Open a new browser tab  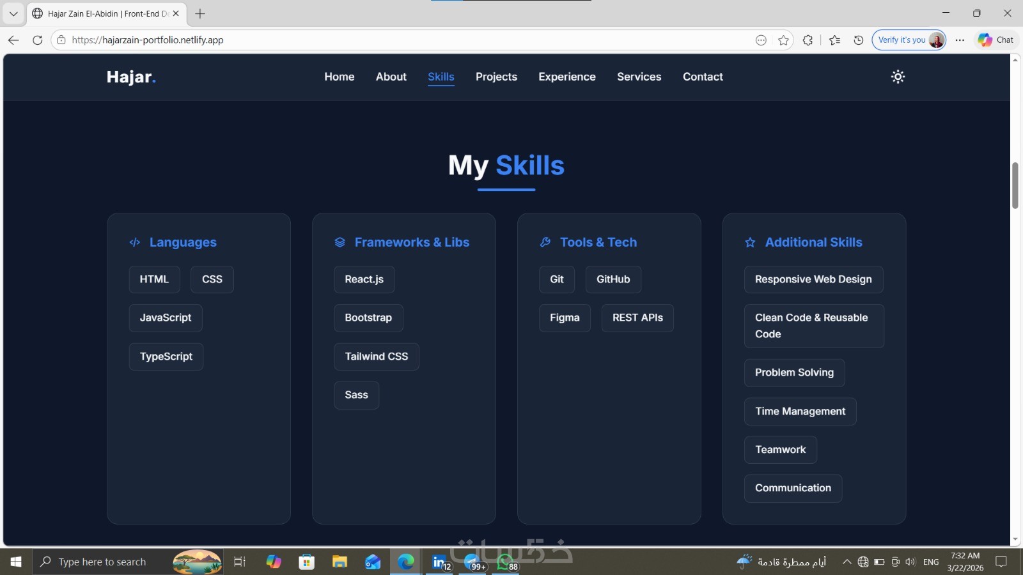coord(200,13)
